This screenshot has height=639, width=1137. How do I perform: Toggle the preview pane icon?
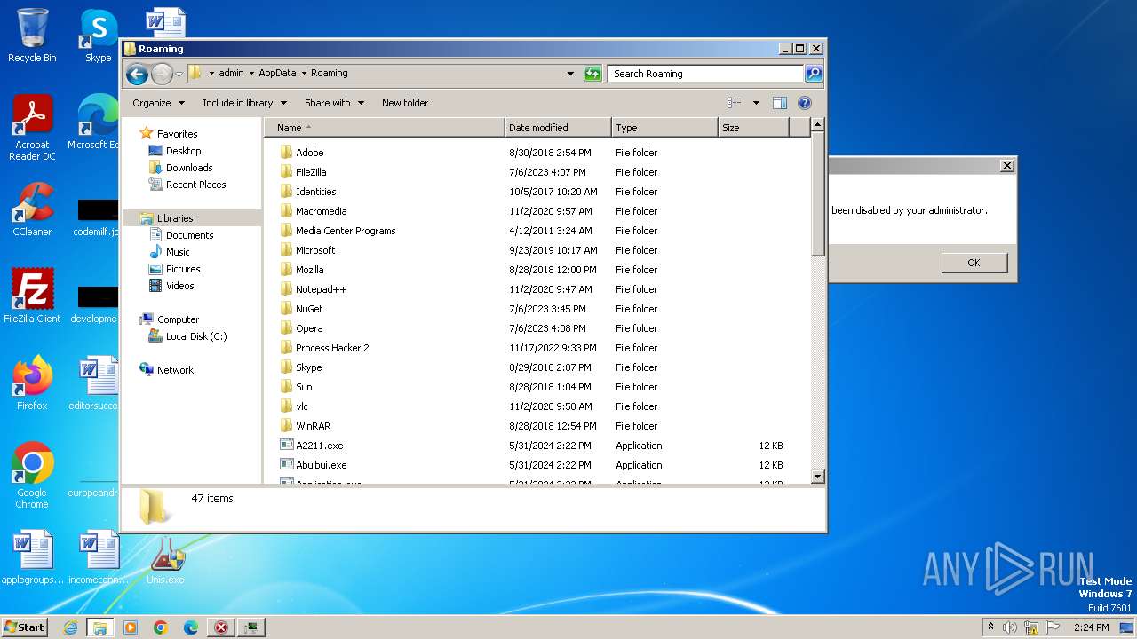(780, 103)
